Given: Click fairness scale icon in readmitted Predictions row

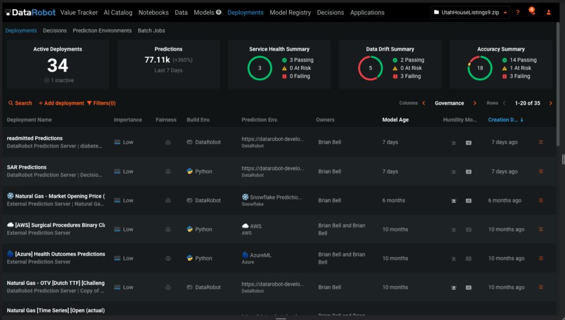Looking at the screenshot, I should pyautogui.click(x=168, y=143).
